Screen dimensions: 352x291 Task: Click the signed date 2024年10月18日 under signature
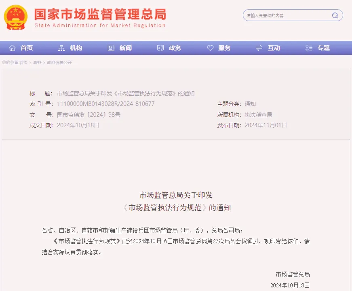coord(290,285)
